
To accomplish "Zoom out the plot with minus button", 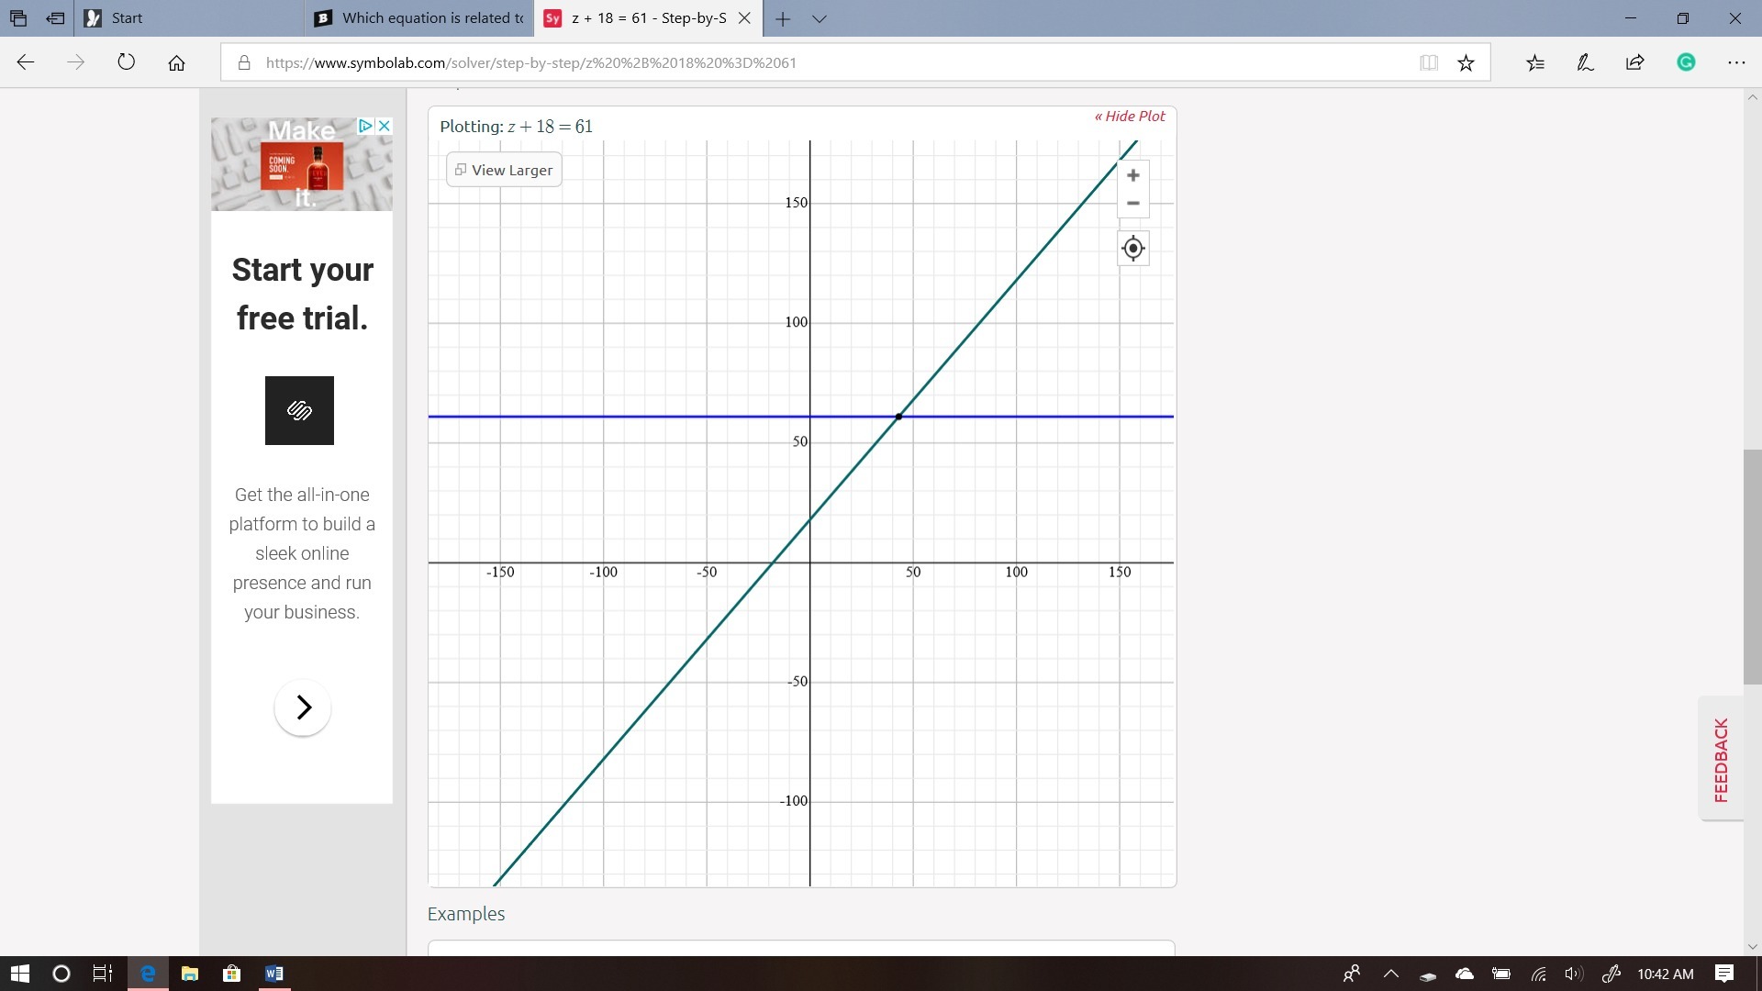I will coord(1132,204).
